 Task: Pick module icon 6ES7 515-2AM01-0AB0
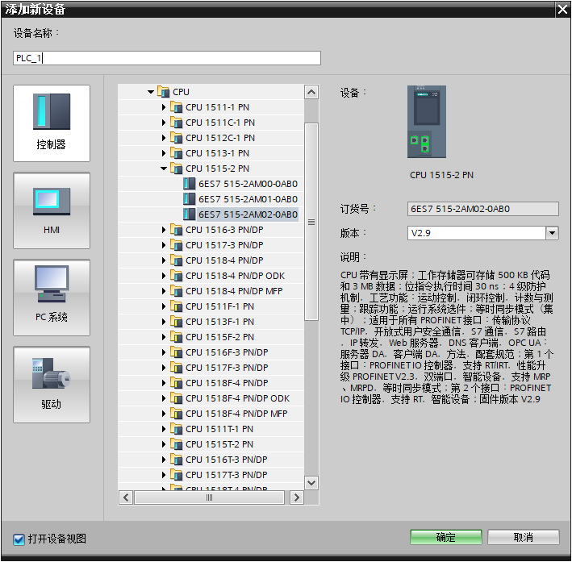point(190,199)
